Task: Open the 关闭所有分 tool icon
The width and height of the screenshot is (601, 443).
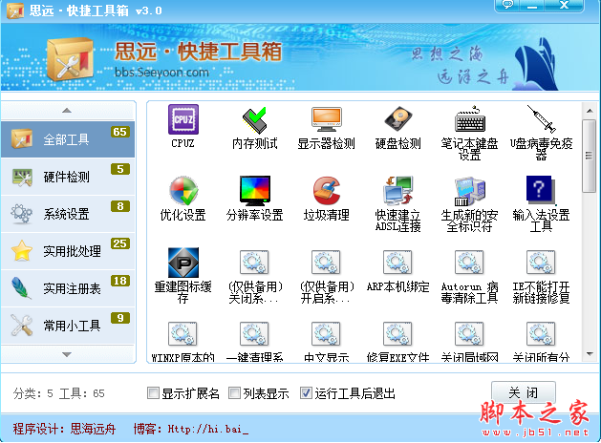Action: pos(541,334)
